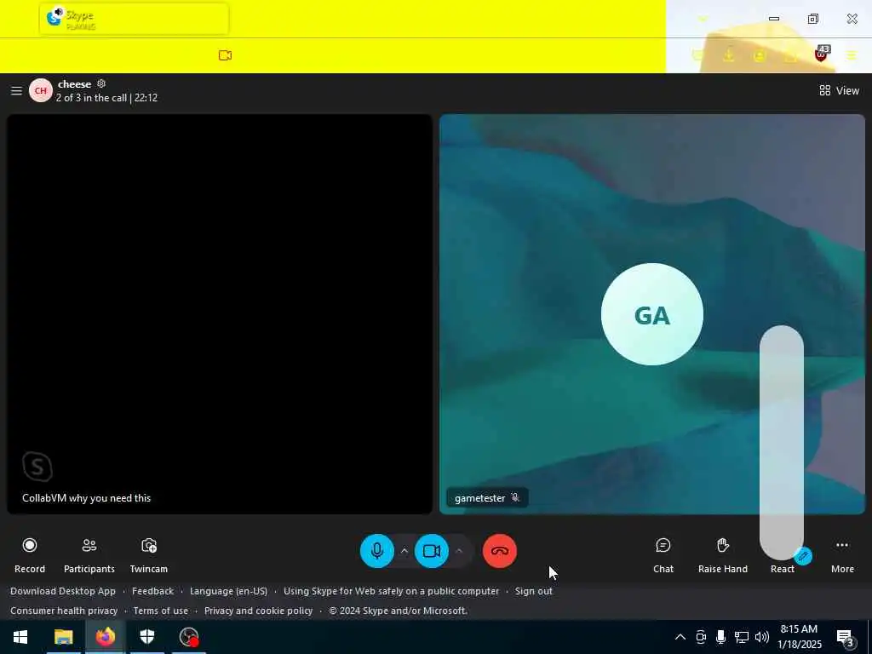Expand microphone options chevron

[x=404, y=551]
